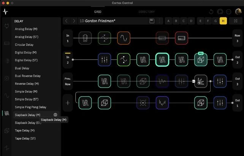
Task: Select the wah pedal block in row 1
Action: (x=85, y=38)
